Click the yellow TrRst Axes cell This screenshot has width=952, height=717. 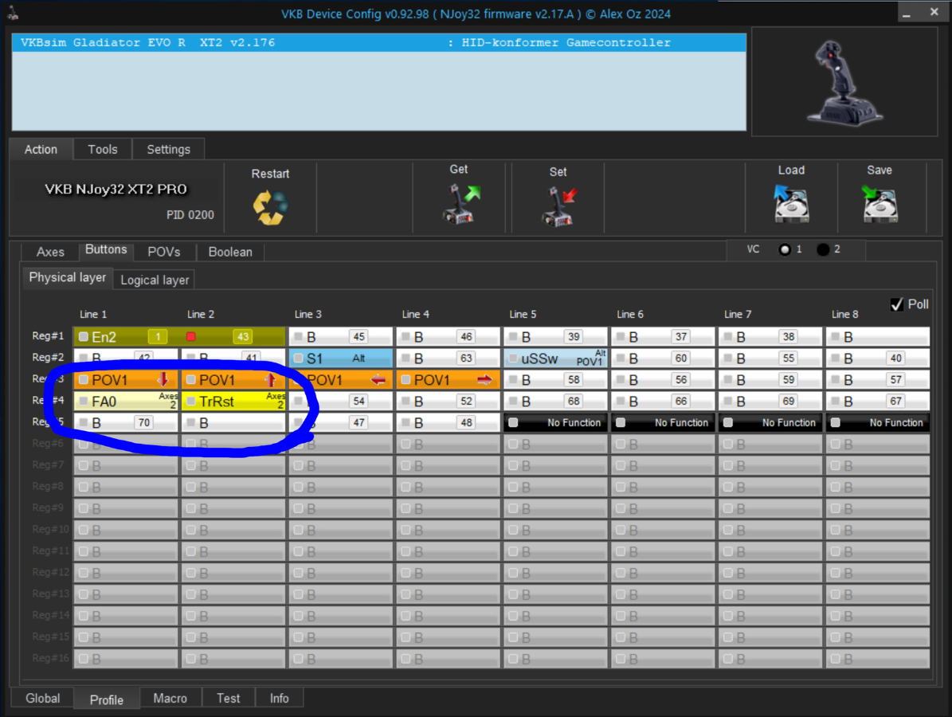pos(233,402)
